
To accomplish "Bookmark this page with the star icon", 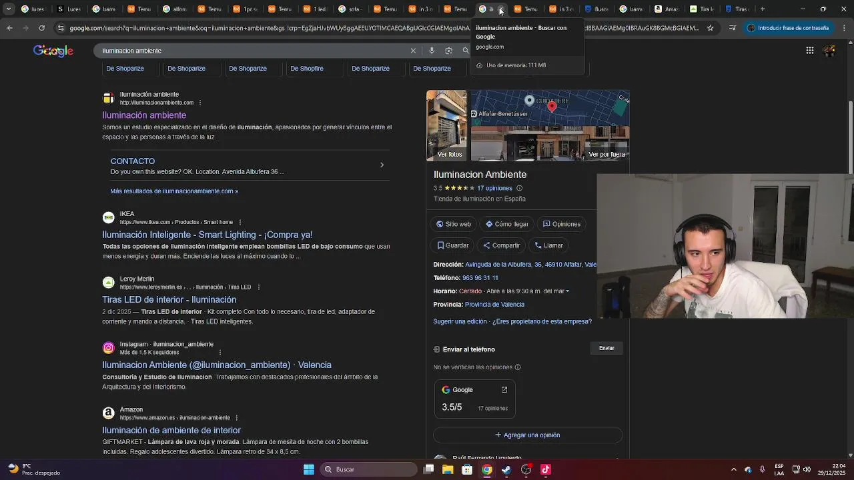I will 711,28.
